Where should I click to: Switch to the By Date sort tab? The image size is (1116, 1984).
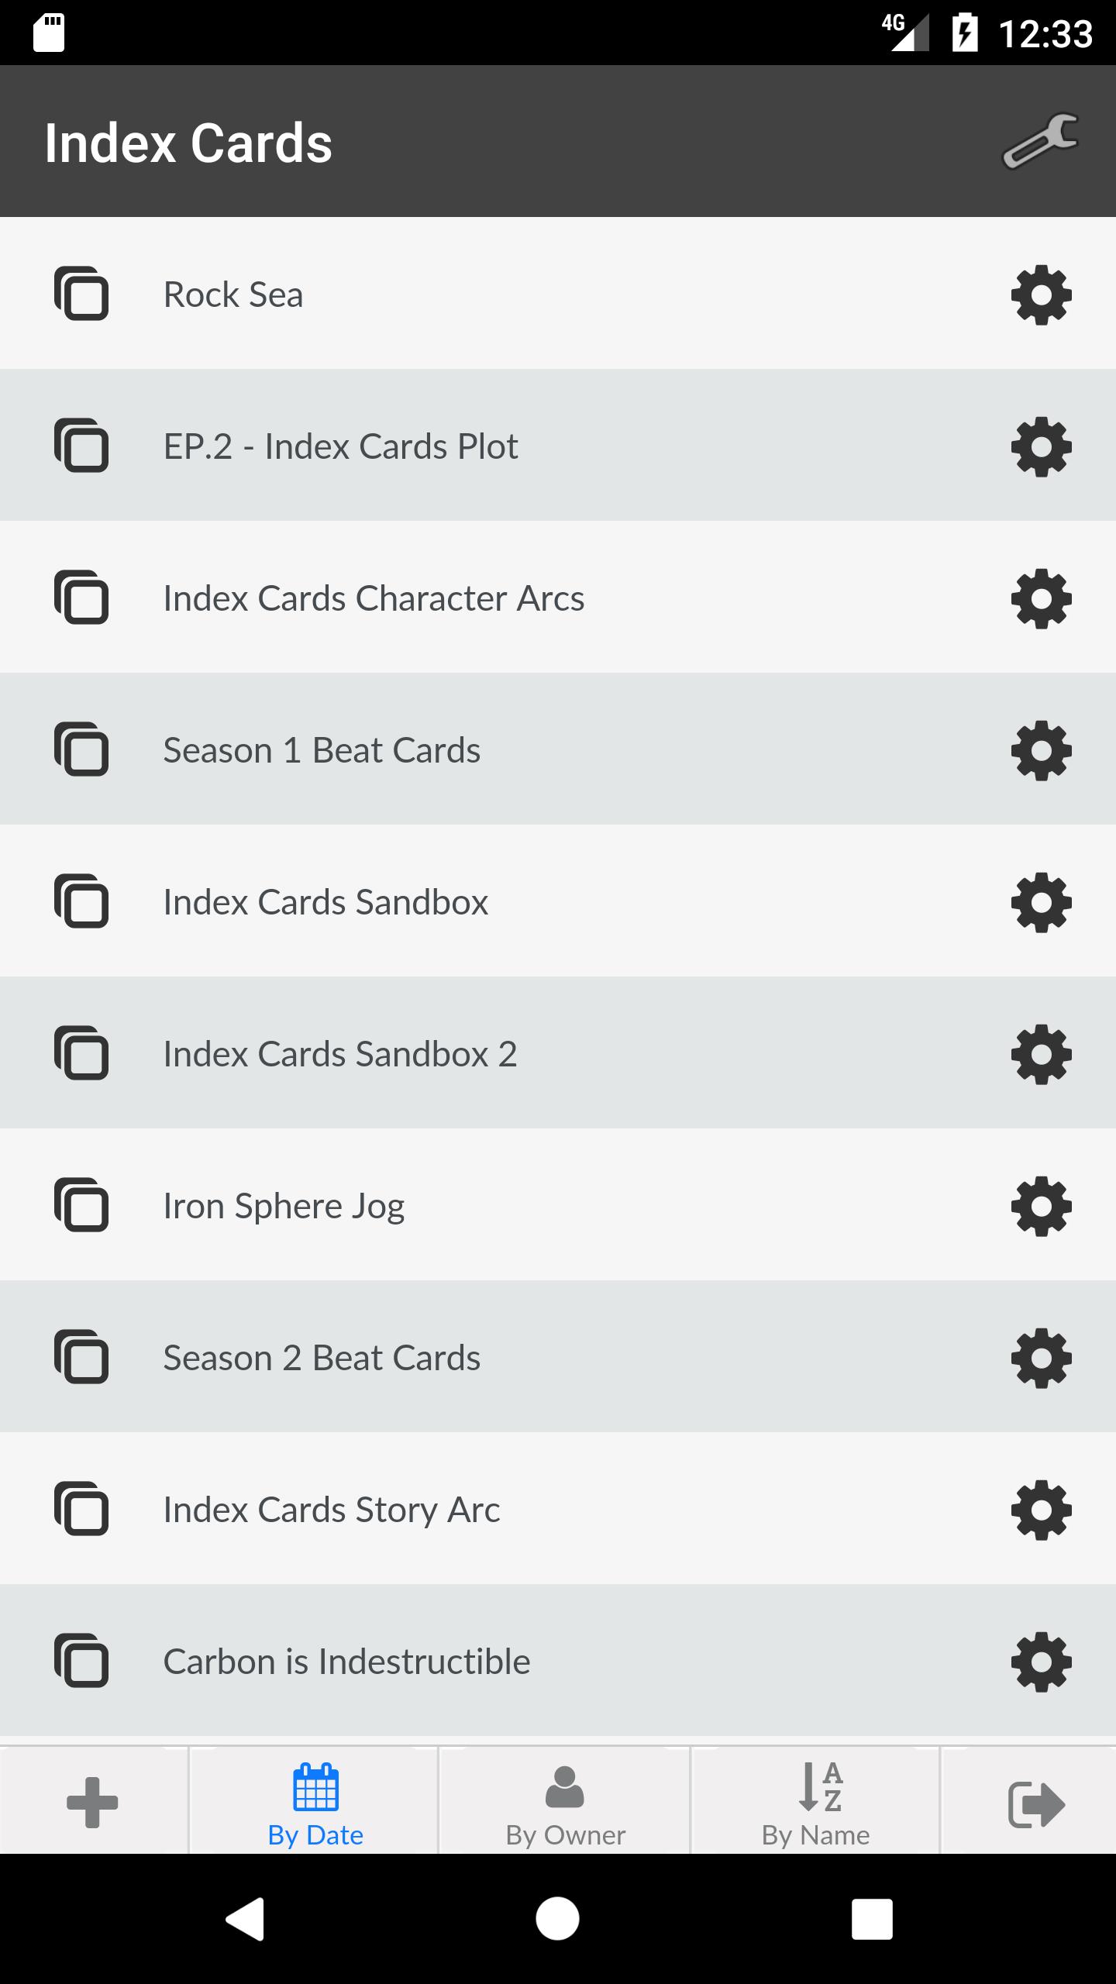(x=315, y=1803)
